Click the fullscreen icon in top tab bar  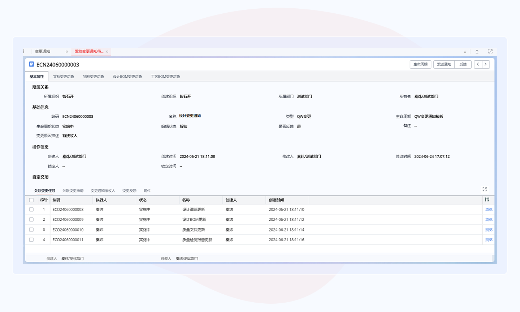pyautogui.click(x=490, y=52)
